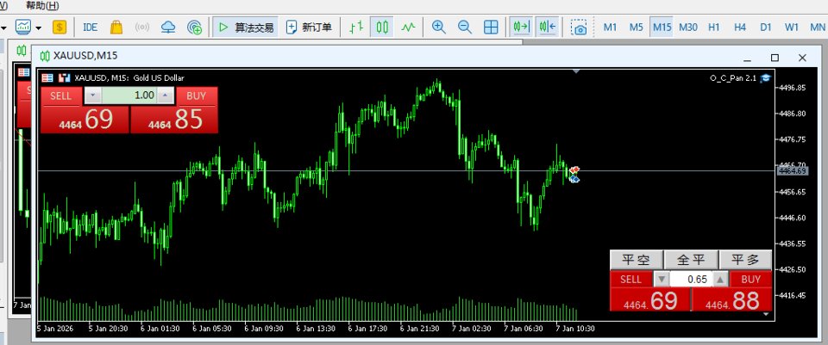This screenshot has width=828, height=345.
Task: Toggle chart shift from right edge
Action: (547, 27)
